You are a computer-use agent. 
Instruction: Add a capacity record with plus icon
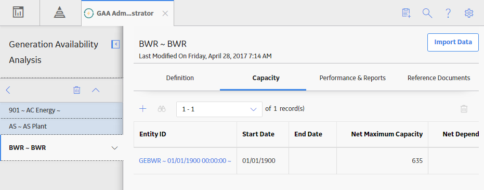142,109
